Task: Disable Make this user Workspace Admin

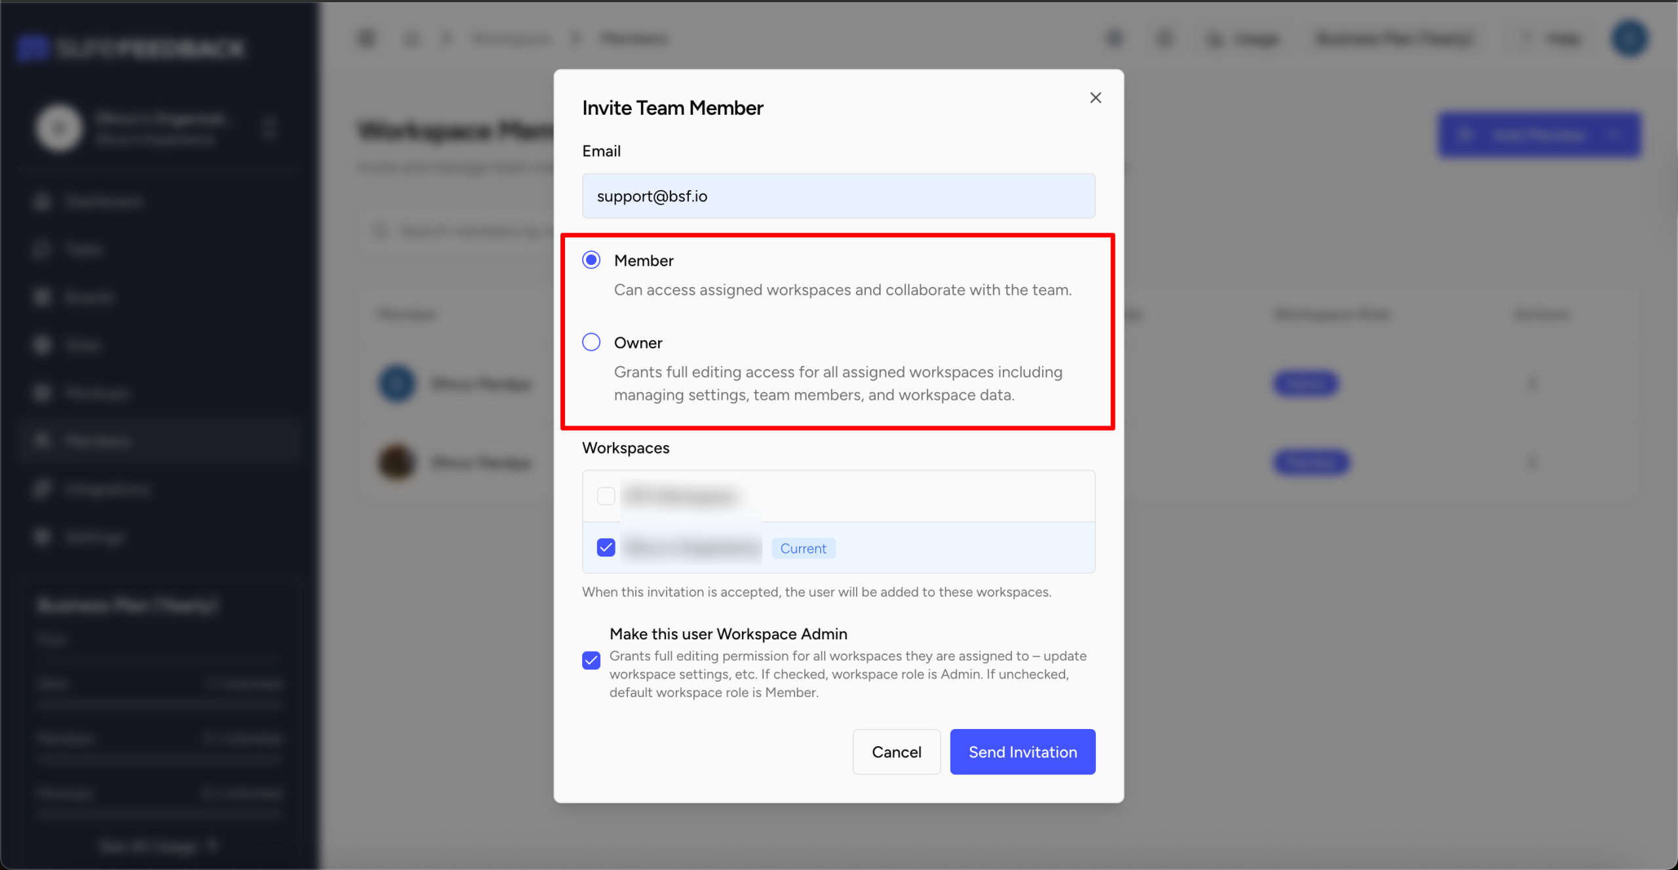Action: pos(591,660)
